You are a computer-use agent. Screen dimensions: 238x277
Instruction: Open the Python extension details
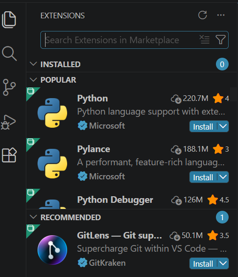click(92, 99)
